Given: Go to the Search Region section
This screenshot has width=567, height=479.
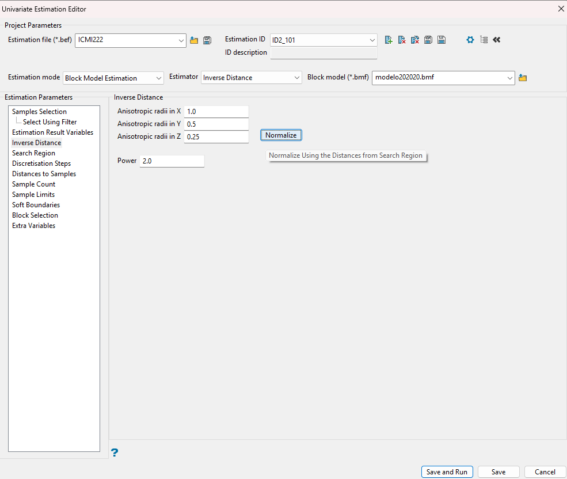Looking at the screenshot, I should click(x=33, y=153).
